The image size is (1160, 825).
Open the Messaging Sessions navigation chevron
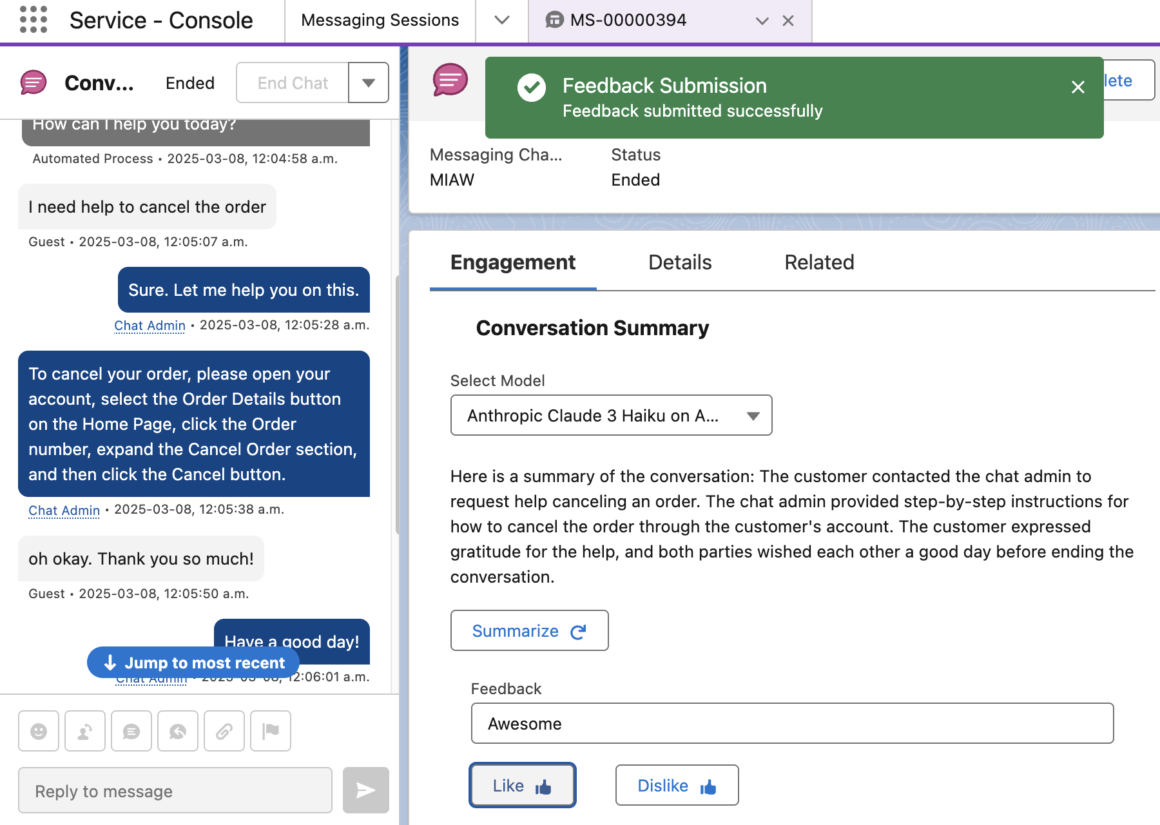[502, 21]
